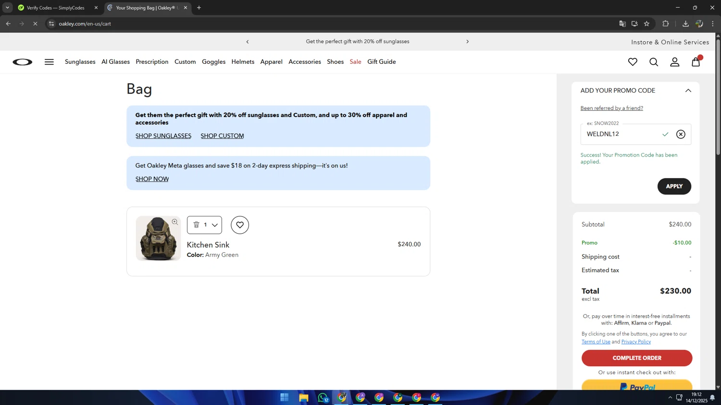The width and height of the screenshot is (721, 405).
Task: Open the clock and date in taskbar
Action: (x=696, y=397)
